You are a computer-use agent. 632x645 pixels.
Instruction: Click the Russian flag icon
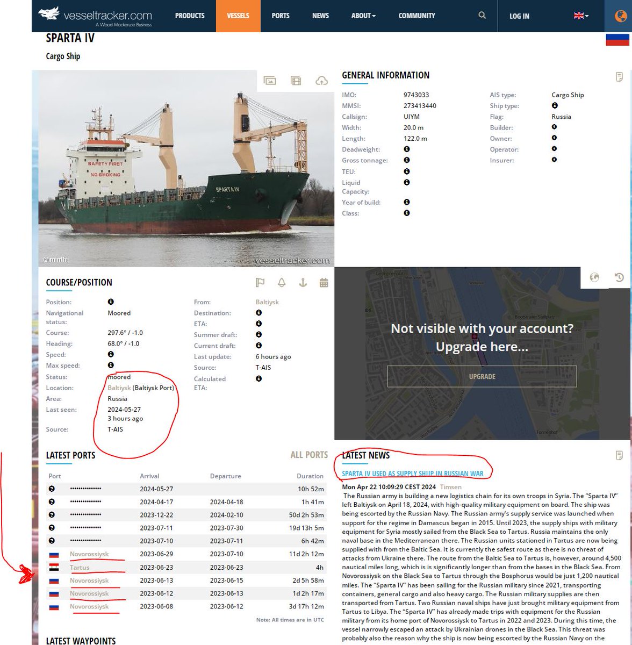617,39
